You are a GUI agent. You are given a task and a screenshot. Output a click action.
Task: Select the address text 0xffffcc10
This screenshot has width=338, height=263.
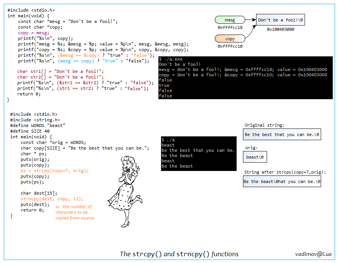click(x=230, y=46)
